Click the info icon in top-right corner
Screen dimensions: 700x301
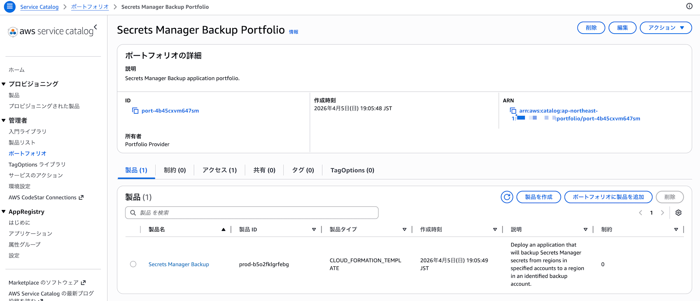pos(689,6)
